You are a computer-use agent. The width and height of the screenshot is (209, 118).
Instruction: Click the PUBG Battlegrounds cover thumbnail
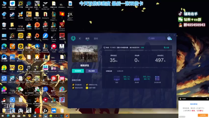click(85, 53)
